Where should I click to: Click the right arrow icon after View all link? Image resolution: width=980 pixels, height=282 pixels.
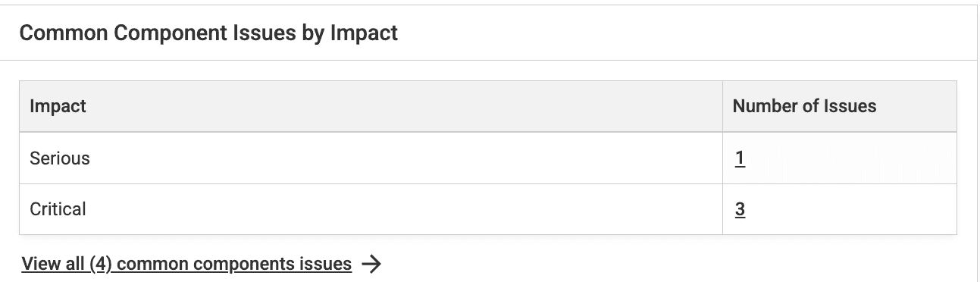(371, 264)
